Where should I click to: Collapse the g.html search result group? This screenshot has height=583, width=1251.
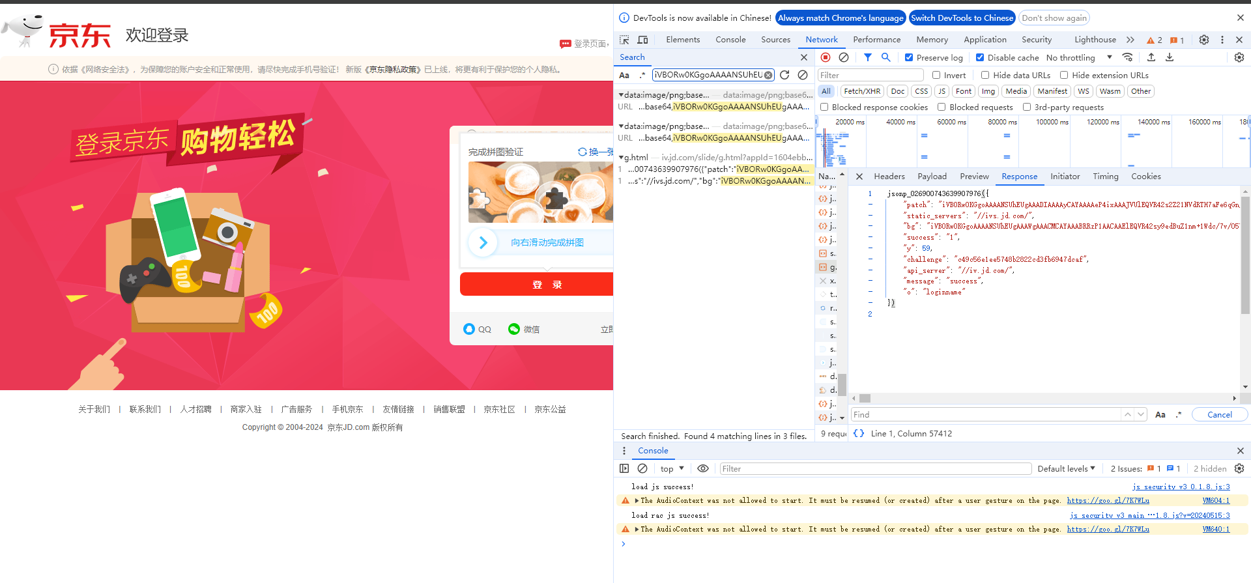pyautogui.click(x=622, y=158)
